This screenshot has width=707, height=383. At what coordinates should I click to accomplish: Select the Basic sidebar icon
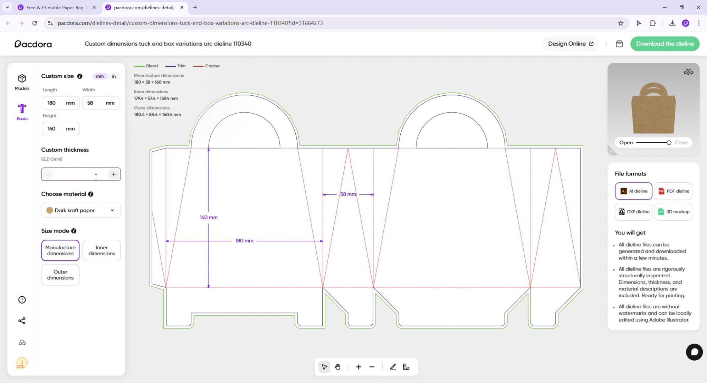(x=22, y=112)
